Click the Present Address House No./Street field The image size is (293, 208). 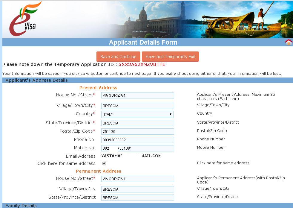point(137,95)
